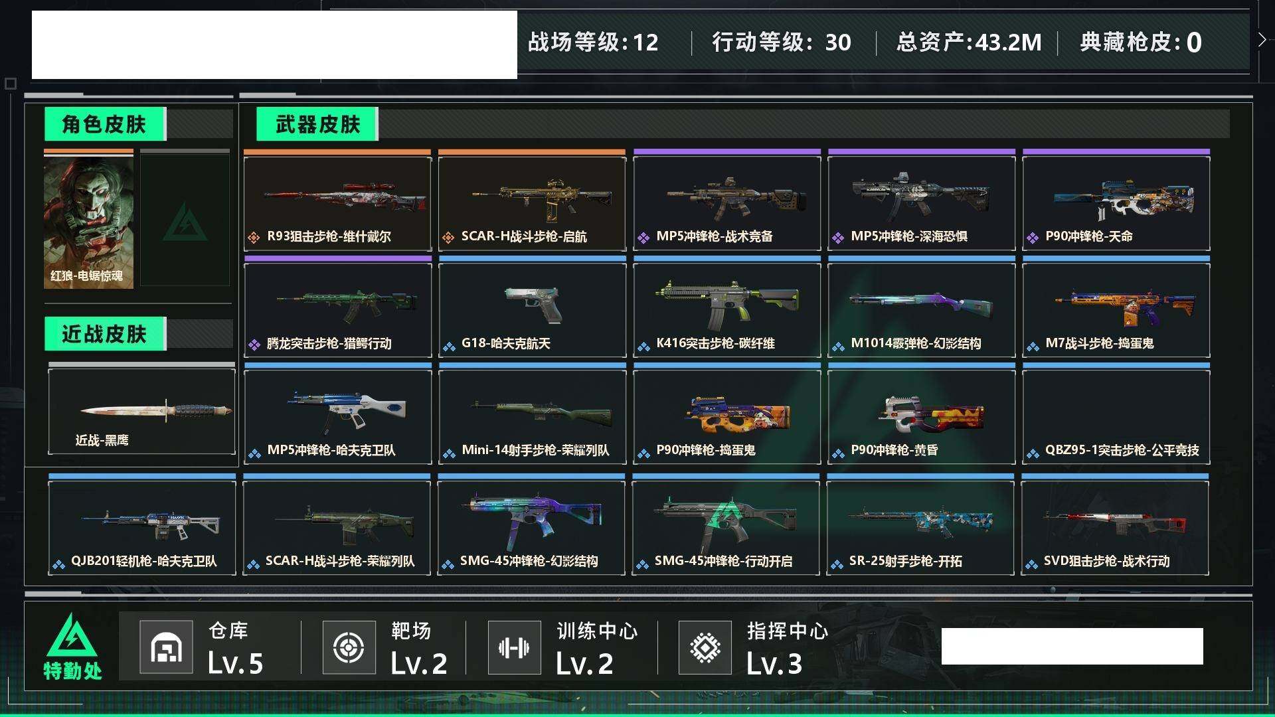Image resolution: width=1275 pixels, height=717 pixels.
Task: Click the 指挥中心 command center icon
Action: (705, 647)
